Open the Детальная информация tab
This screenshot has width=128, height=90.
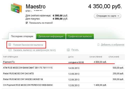[x=51, y=36]
